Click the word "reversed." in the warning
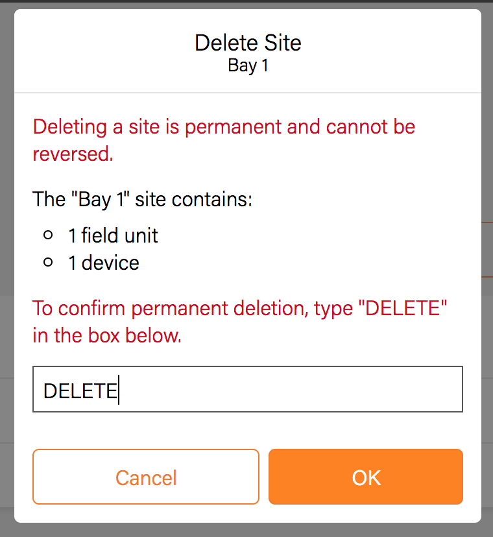 point(73,154)
